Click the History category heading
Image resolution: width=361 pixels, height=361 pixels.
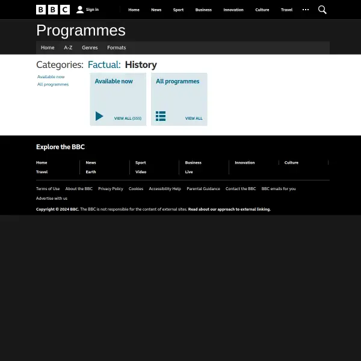[141, 65]
